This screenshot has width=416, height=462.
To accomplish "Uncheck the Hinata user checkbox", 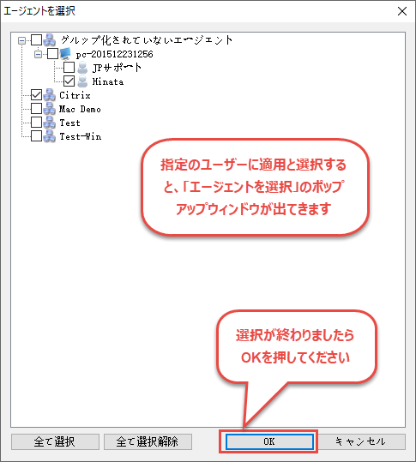I will coord(69,81).
